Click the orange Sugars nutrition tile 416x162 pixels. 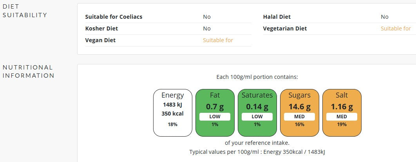(x=300, y=113)
